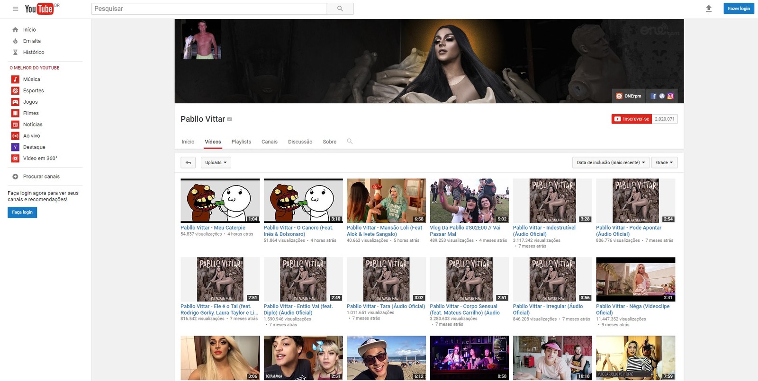Open the Em alta sidebar link

click(32, 41)
